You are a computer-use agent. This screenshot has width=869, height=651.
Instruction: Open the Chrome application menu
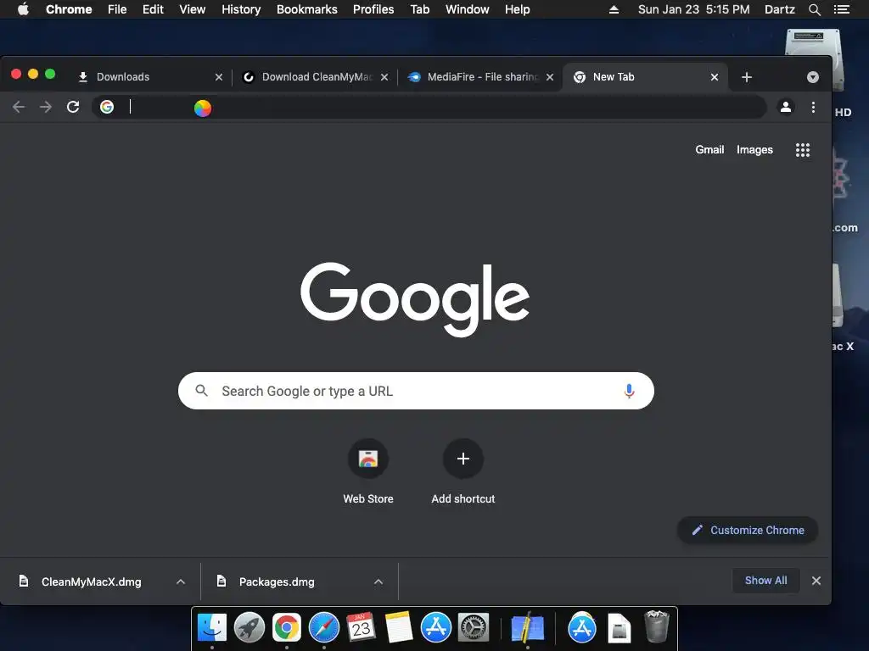[69, 9]
